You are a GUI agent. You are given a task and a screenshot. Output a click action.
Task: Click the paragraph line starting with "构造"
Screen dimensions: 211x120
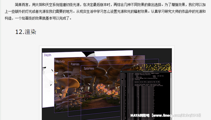coord(38,18)
